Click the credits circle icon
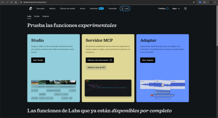 [x=167, y=8]
